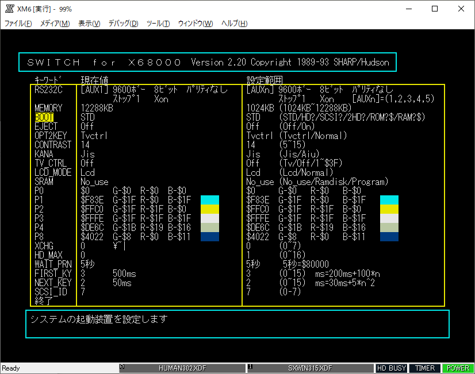Click the dark blue P8 swatch in current values

(209, 237)
